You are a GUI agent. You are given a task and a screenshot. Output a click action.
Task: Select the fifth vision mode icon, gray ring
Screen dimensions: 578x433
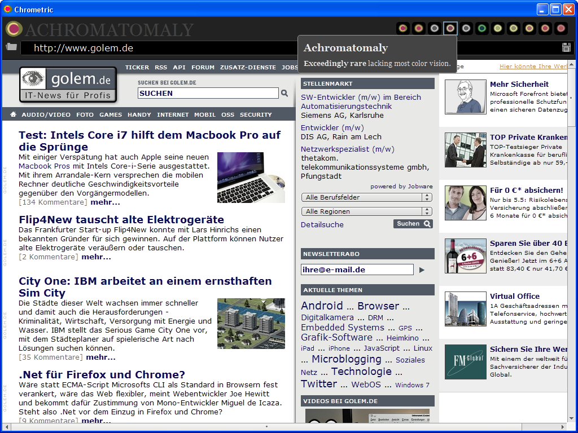tap(466, 28)
